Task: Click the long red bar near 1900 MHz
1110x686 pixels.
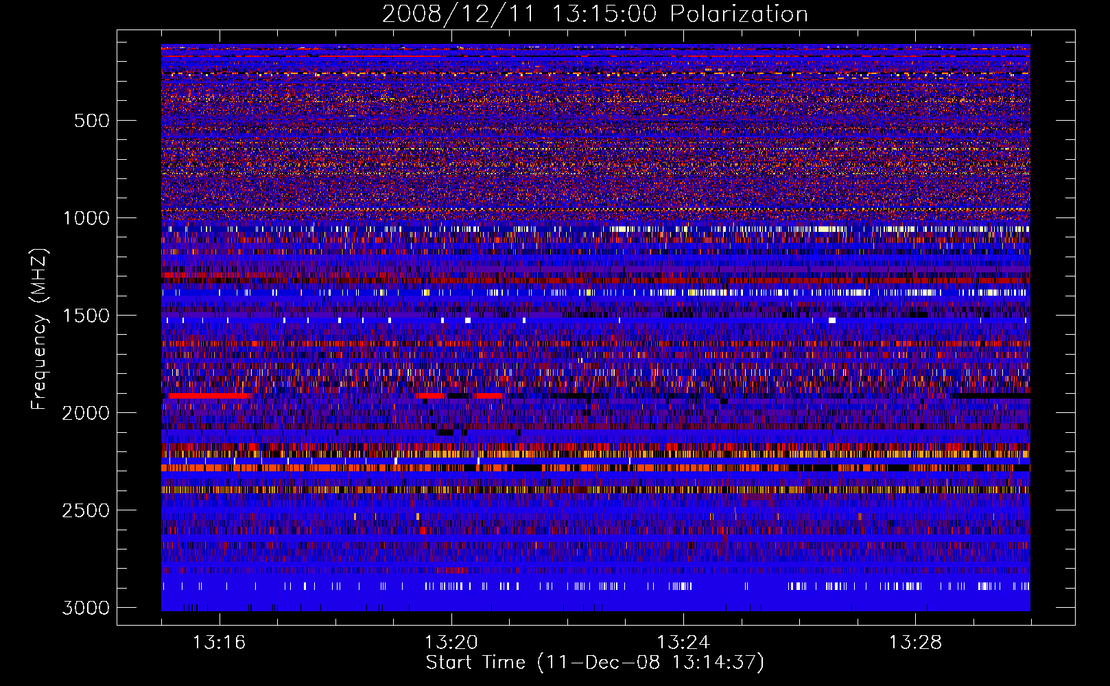Action: 208,396
